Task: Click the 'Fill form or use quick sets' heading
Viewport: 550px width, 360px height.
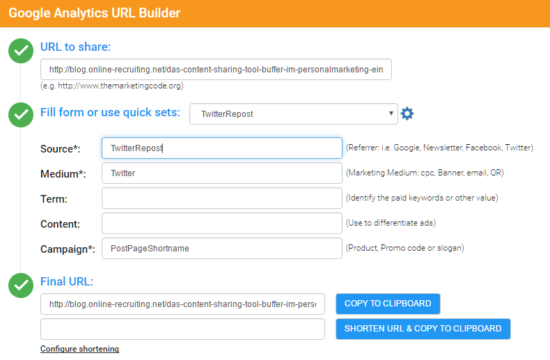Action: (x=110, y=112)
